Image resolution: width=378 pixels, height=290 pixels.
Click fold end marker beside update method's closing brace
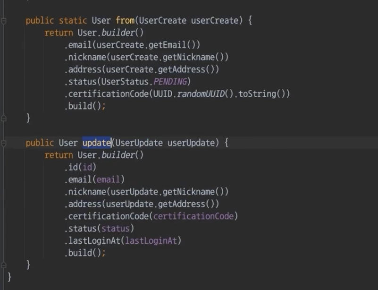(x=4, y=265)
